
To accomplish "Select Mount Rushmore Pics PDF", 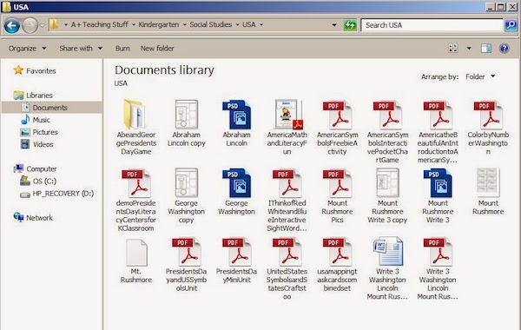I will 337,195.
